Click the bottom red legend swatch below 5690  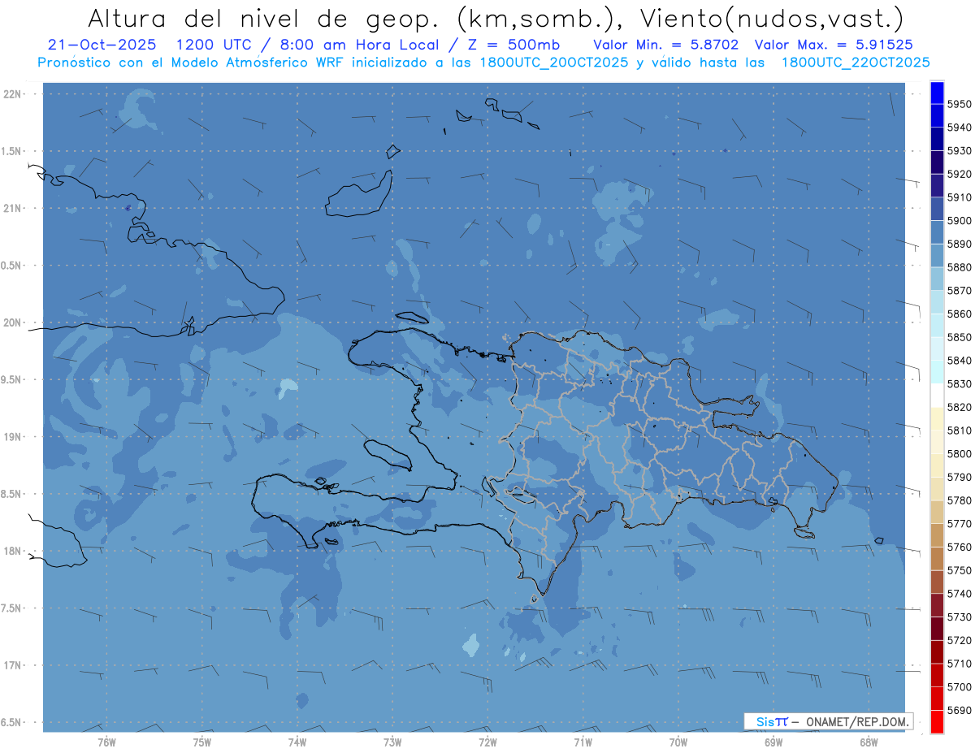[x=937, y=721]
